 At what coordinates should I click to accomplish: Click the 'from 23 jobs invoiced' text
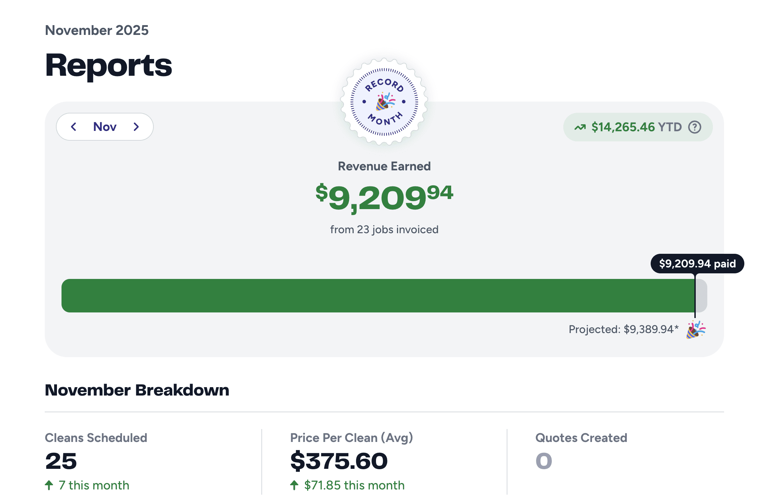tap(384, 229)
